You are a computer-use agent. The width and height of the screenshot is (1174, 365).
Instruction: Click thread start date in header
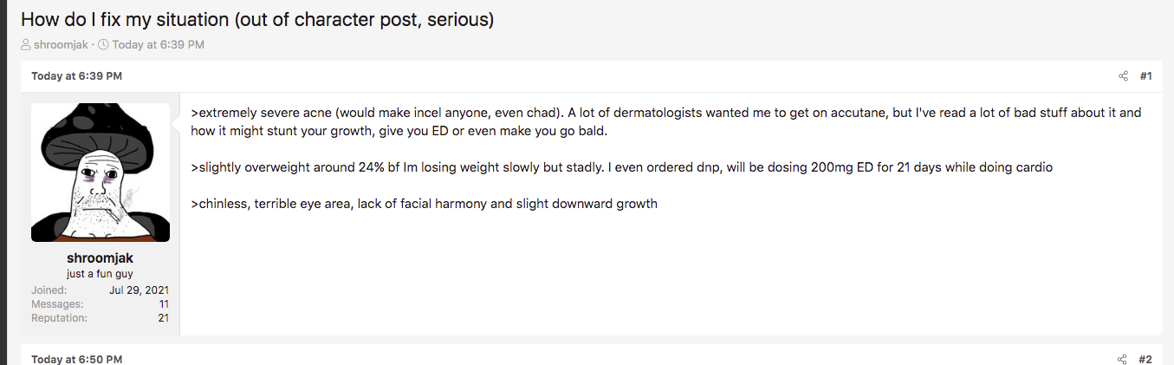coord(158,44)
